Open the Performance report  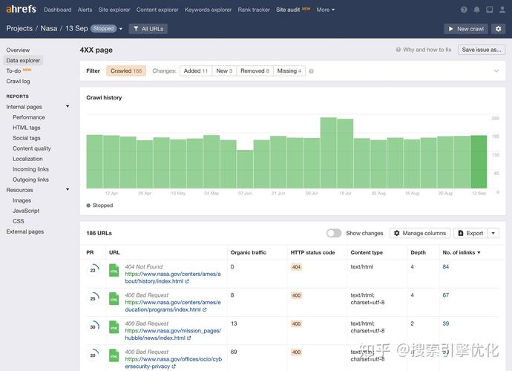29,117
